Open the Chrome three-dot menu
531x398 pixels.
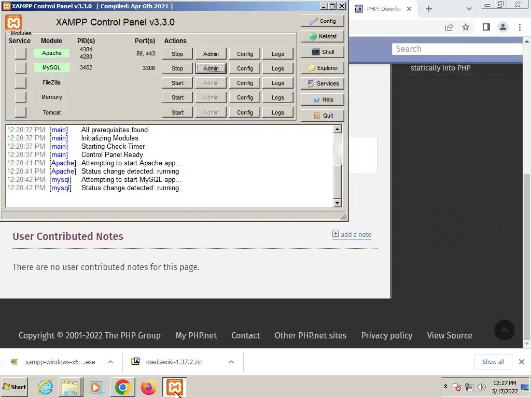(x=520, y=27)
